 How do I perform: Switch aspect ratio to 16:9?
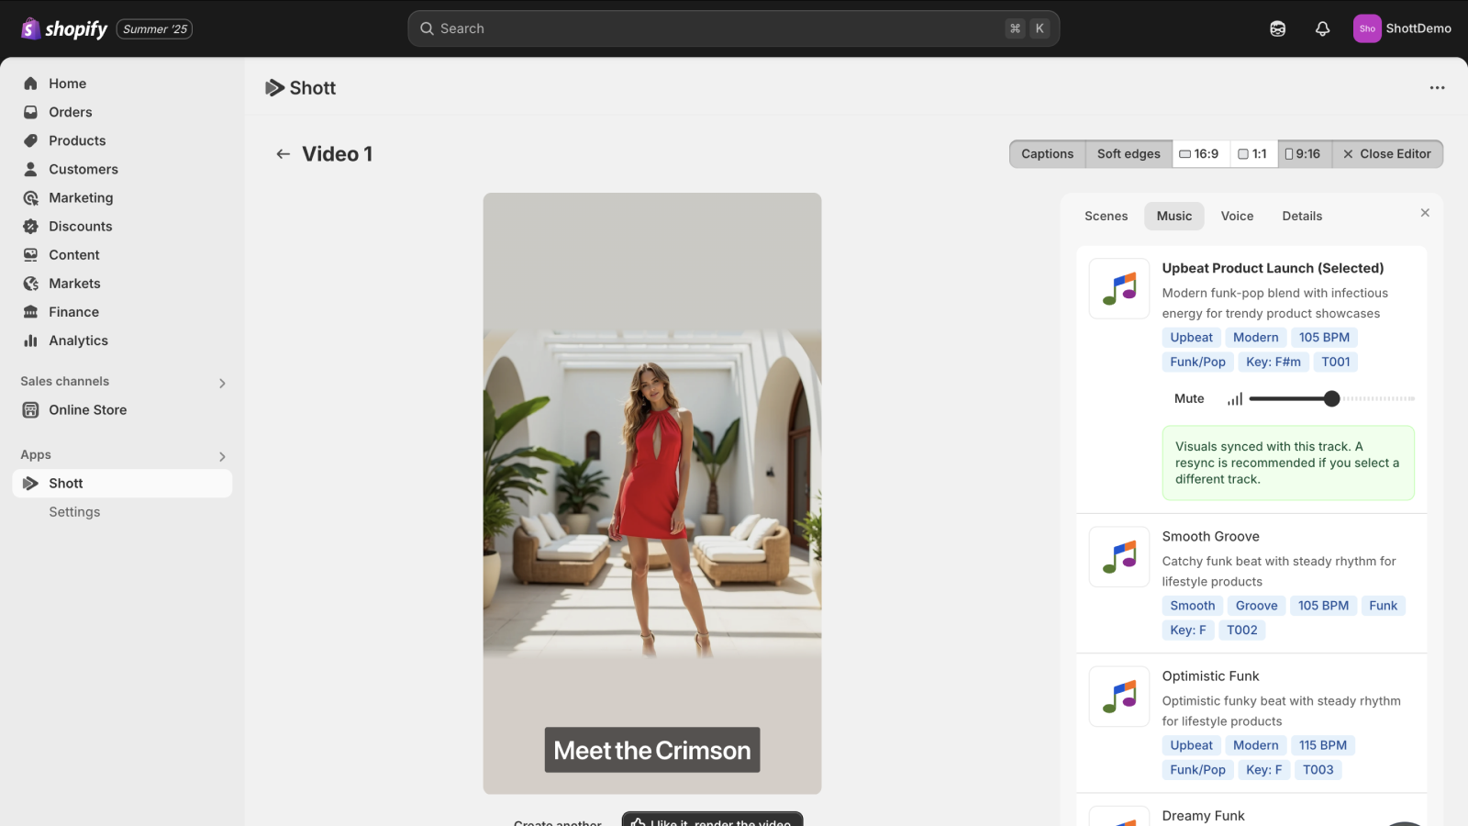coord(1199,154)
